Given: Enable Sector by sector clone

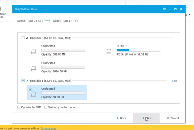Looking at the screenshot, I should (46, 107).
